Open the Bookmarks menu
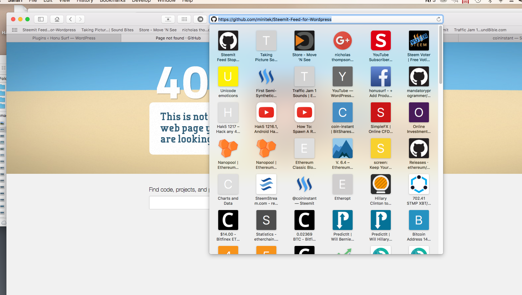 click(x=113, y=1)
